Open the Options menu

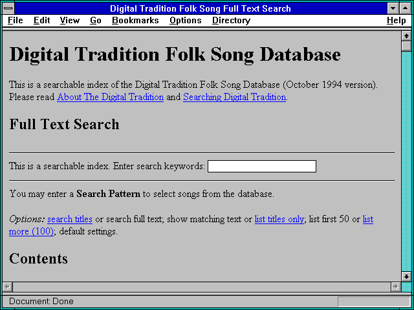coord(186,21)
